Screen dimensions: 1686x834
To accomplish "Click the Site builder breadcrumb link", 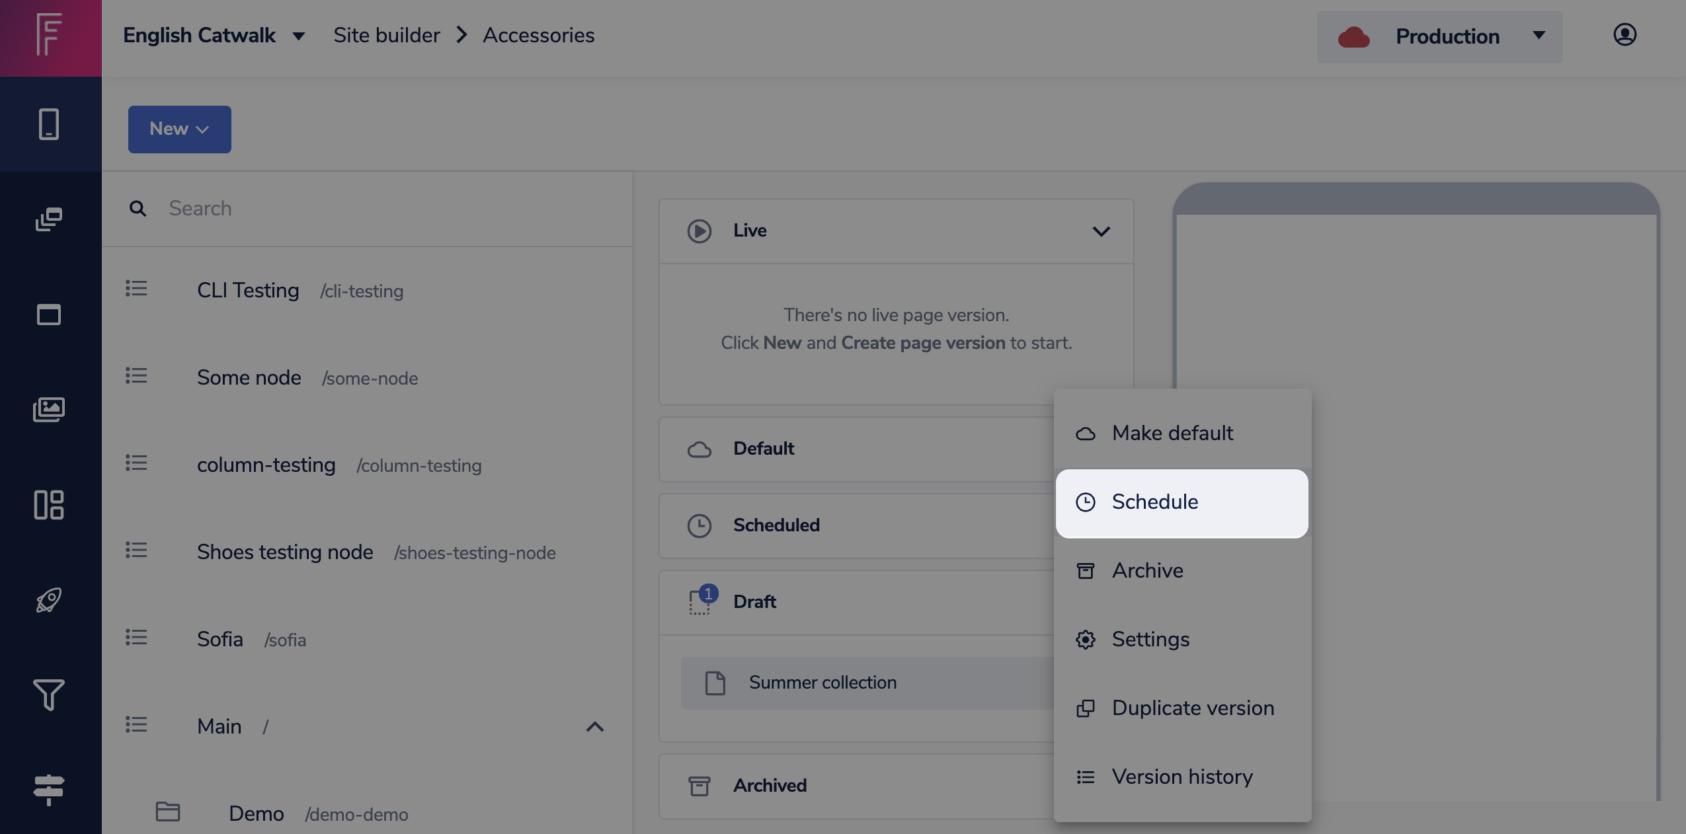I will (x=386, y=36).
